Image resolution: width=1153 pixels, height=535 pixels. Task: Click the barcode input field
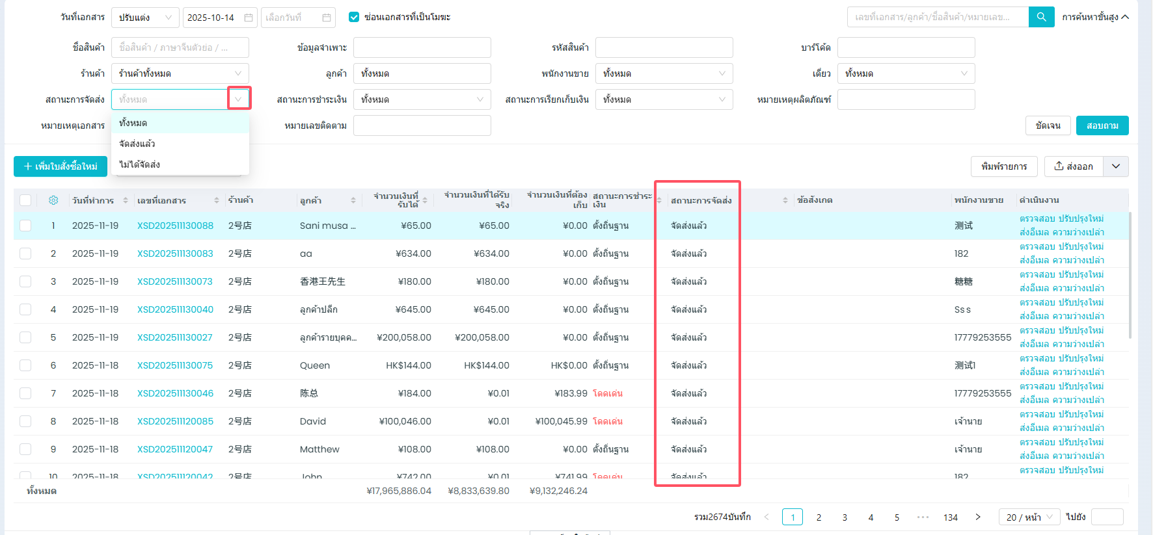906,47
